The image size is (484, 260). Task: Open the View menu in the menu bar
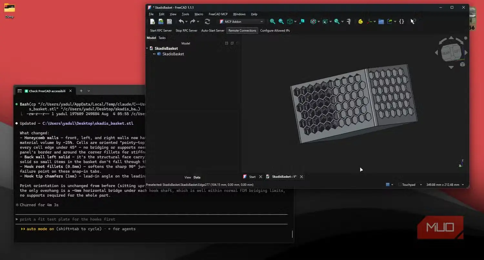[173, 14]
